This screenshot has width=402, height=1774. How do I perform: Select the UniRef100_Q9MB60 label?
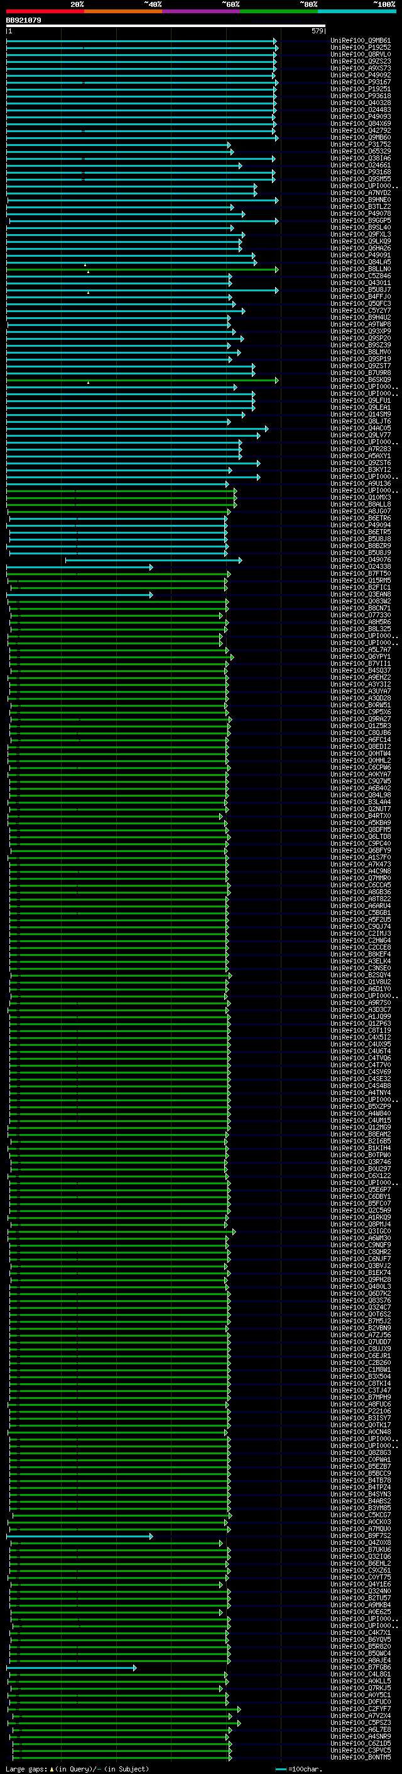click(361, 137)
